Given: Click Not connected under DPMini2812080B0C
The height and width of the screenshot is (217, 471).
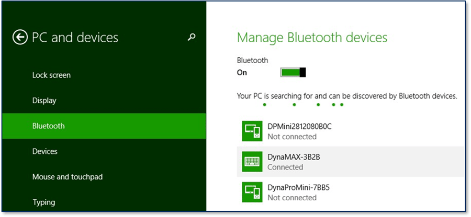Looking at the screenshot, I should pyautogui.click(x=292, y=137).
